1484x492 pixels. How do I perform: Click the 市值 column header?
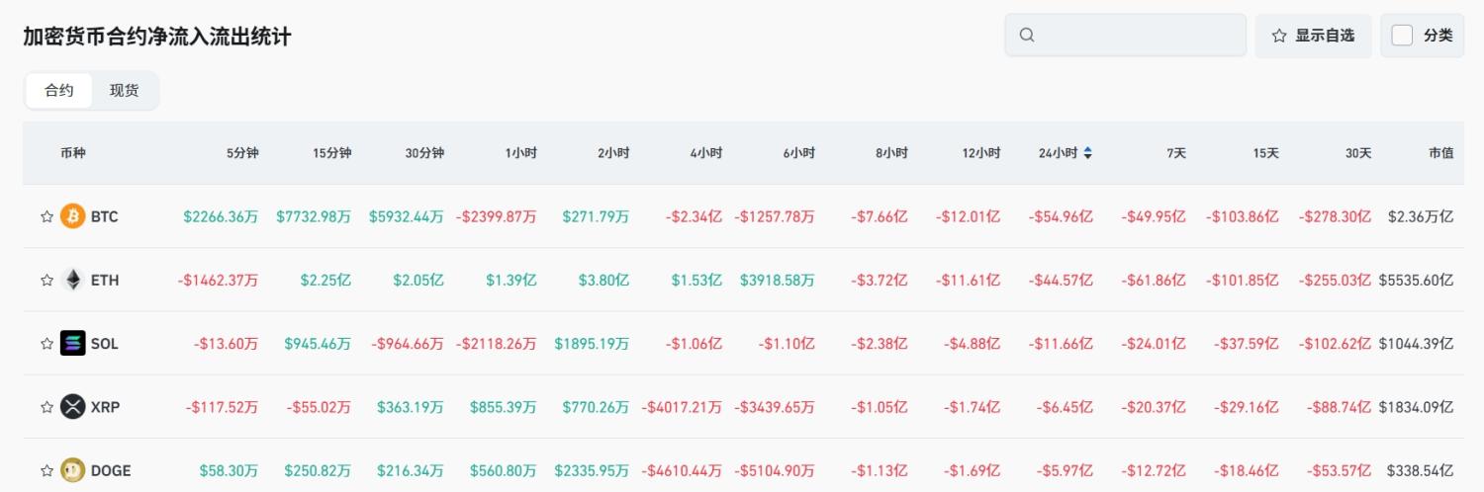tap(1440, 153)
